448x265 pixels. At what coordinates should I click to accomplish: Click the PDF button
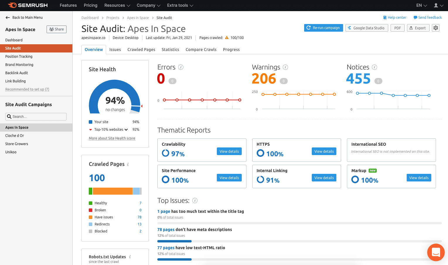coord(398,28)
